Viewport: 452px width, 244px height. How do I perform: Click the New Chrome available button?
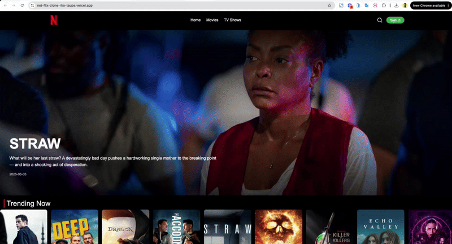[429, 6]
